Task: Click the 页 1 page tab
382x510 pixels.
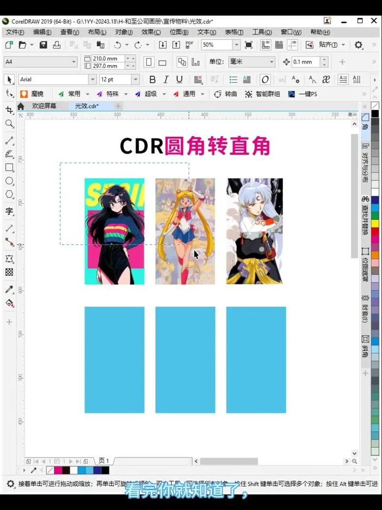Action: [x=103, y=461]
